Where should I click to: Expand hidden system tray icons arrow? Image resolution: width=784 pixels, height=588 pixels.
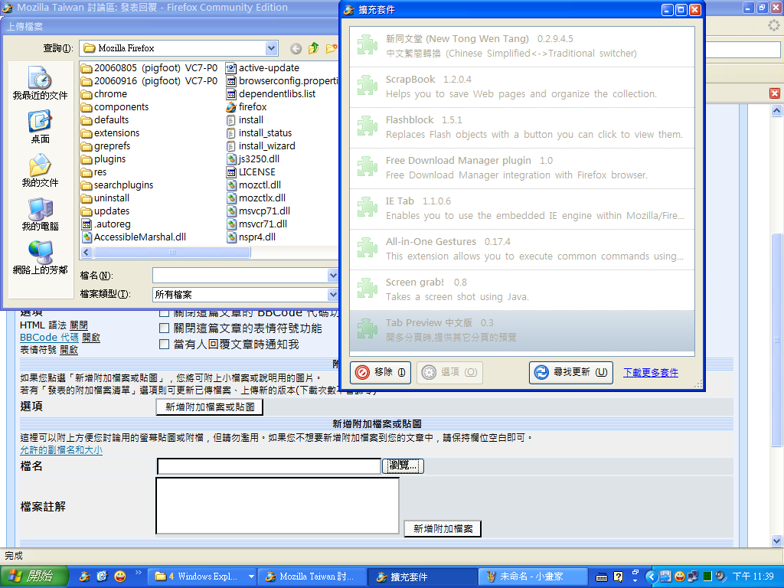click(x=652, y=577)
